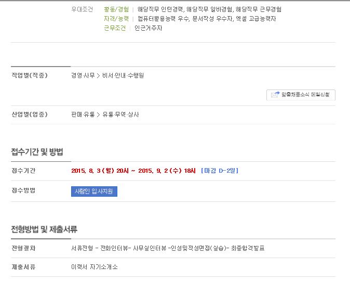
Task: Click the arrow between 경영·사무 and 비서·안내·수행원
Action: tap(99, 75)
